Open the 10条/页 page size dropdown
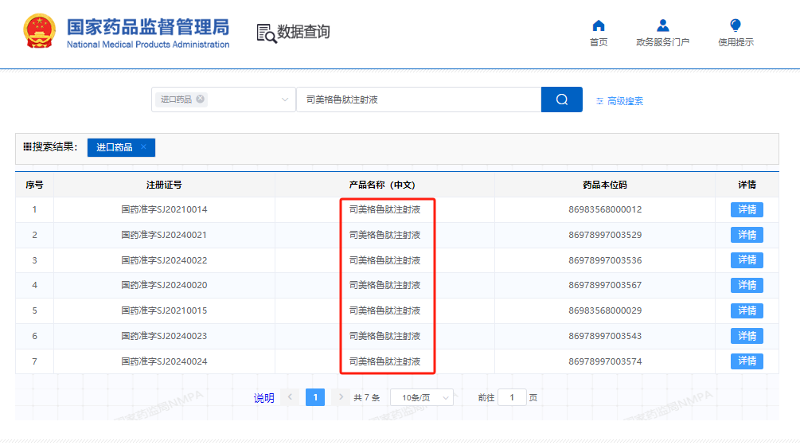This screenshot has height=445, width=800. [421, 397]
